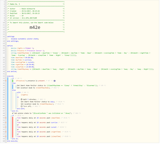Click the 'end execute;' line
Screen dimensions: 160x144
point(12,141)
